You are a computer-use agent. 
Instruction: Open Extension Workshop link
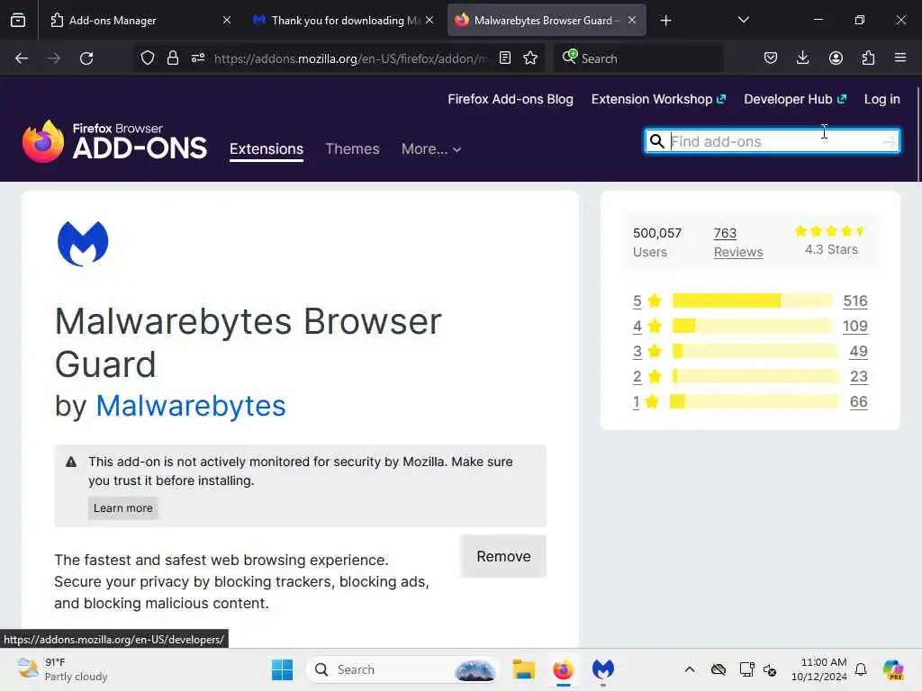tap(658, 99)
